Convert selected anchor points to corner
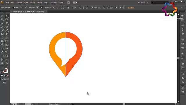 [21, 8]
